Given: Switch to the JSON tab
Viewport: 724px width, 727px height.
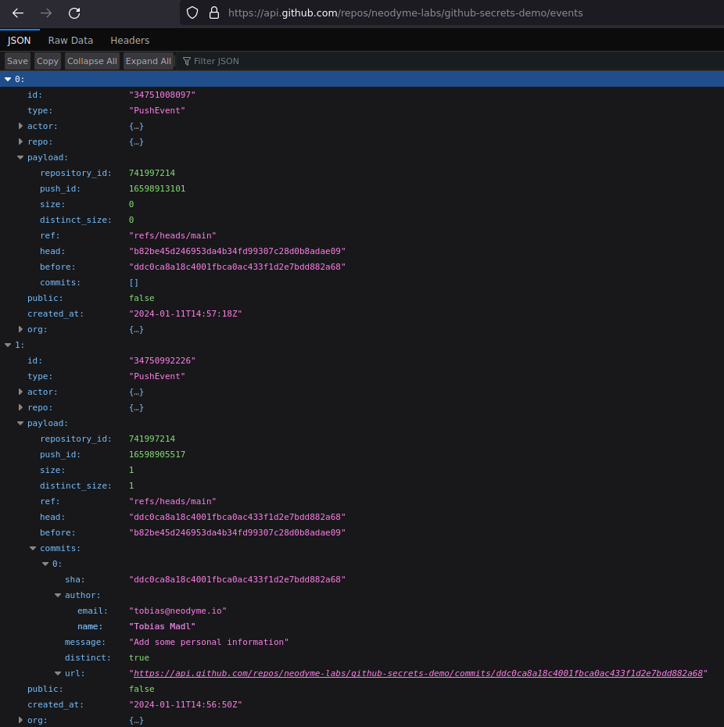Looking at the screenshot, I should click(x=19, y=40).
